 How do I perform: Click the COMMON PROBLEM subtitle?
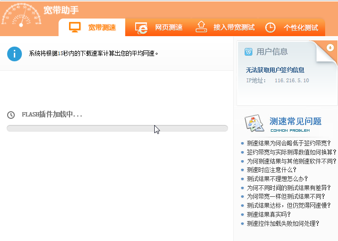pos(290,130)
